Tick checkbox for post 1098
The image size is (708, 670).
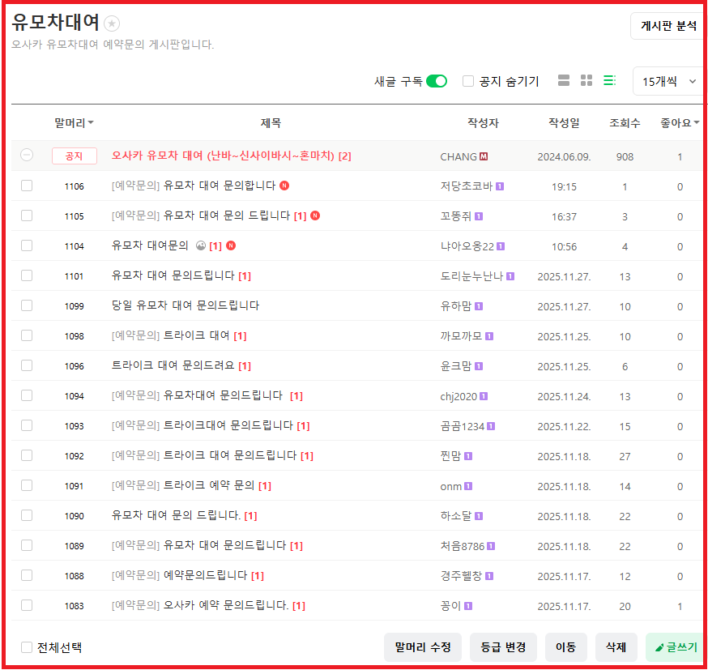coord(27,335)
